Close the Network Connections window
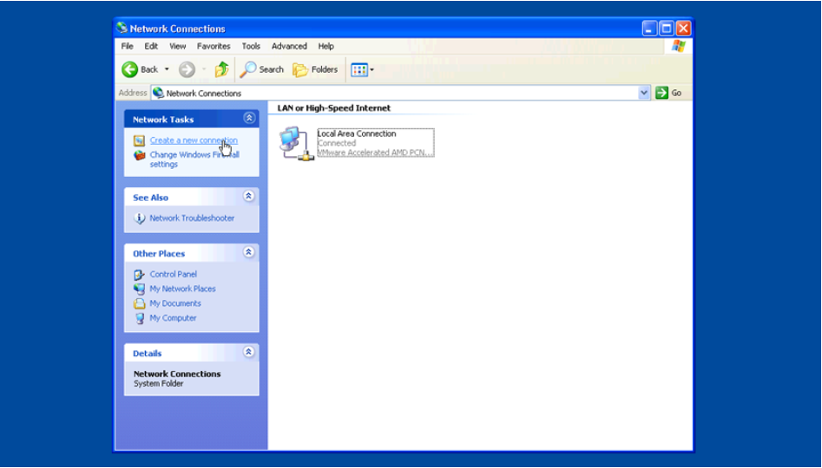The image size is (822, 468). tap(684, 29)
